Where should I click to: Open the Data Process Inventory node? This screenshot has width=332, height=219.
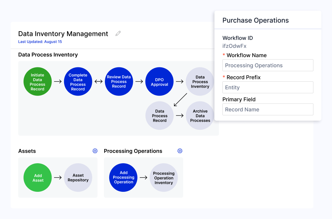coord(200,81)
